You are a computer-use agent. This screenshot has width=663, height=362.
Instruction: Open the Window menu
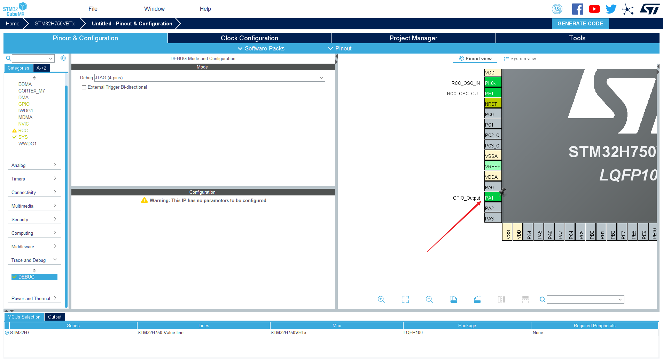154,9
